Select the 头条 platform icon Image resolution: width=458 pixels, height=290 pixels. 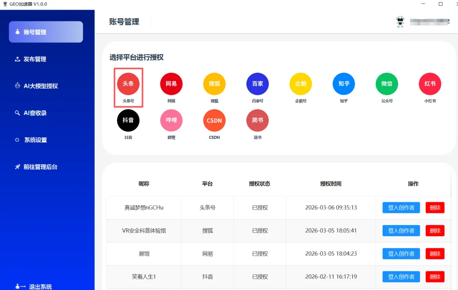tap(128, 84)
